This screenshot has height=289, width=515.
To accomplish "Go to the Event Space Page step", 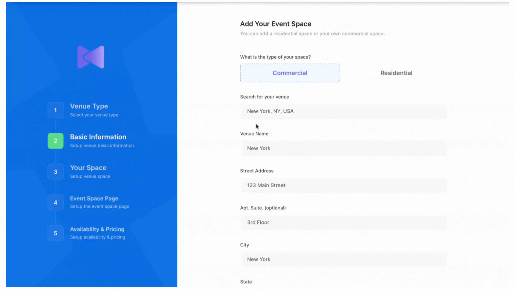I will click(x=94, y=199).
